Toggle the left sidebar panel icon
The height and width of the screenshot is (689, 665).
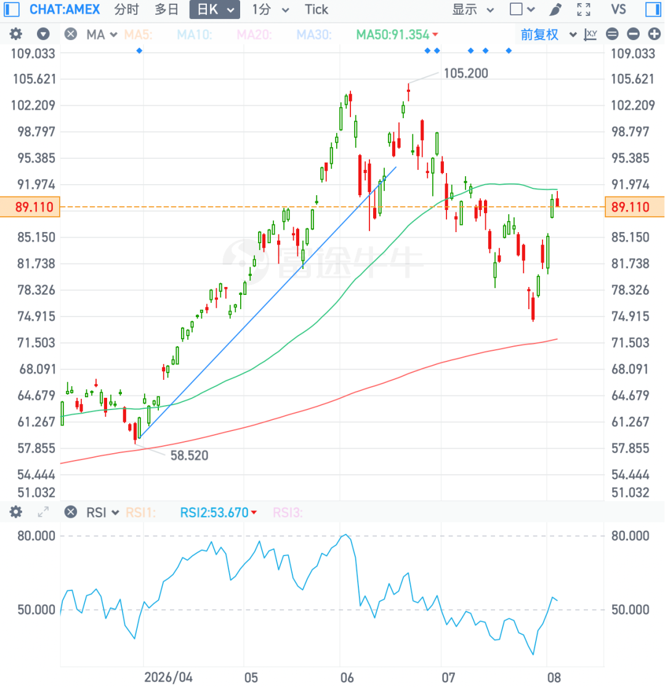point(12,9)
